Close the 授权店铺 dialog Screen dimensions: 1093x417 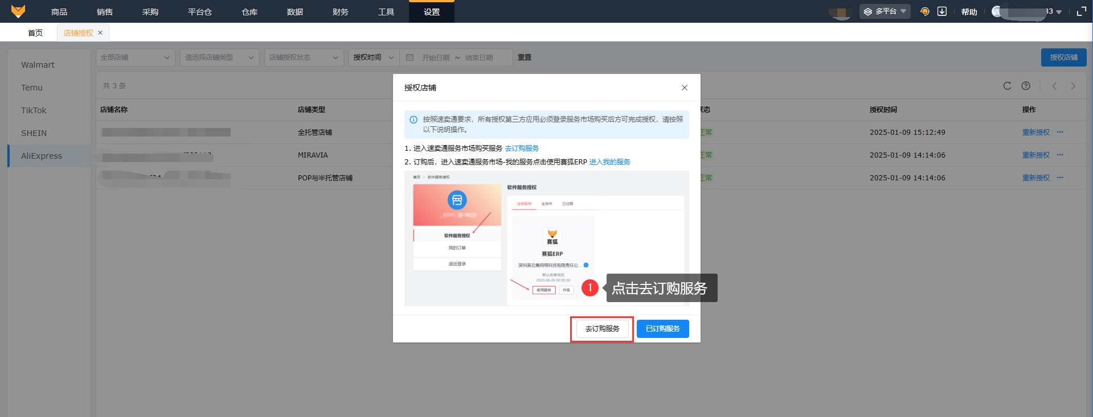685,88
